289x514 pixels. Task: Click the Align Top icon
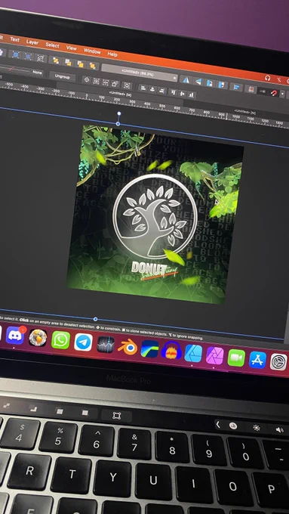click(x=174, y=92)
